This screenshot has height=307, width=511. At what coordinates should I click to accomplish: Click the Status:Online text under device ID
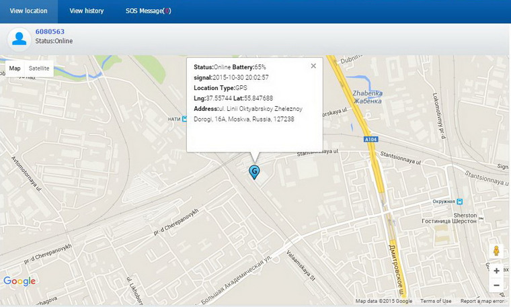tap(54, 41)
